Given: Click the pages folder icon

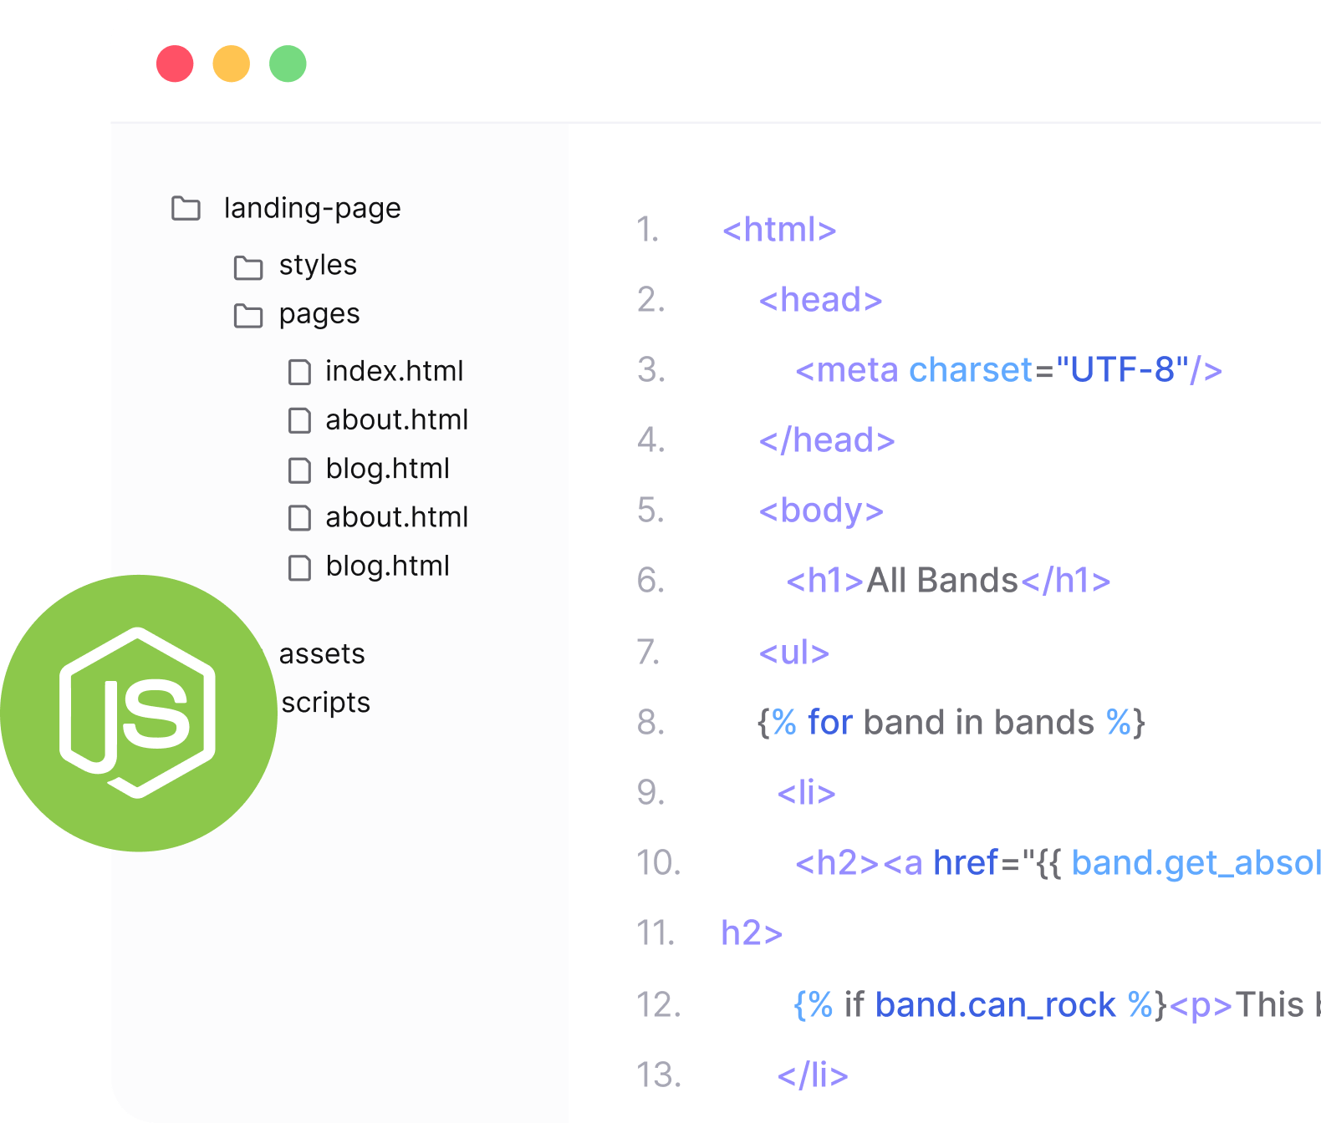Looking at the screenshot, I should [248, 316].
